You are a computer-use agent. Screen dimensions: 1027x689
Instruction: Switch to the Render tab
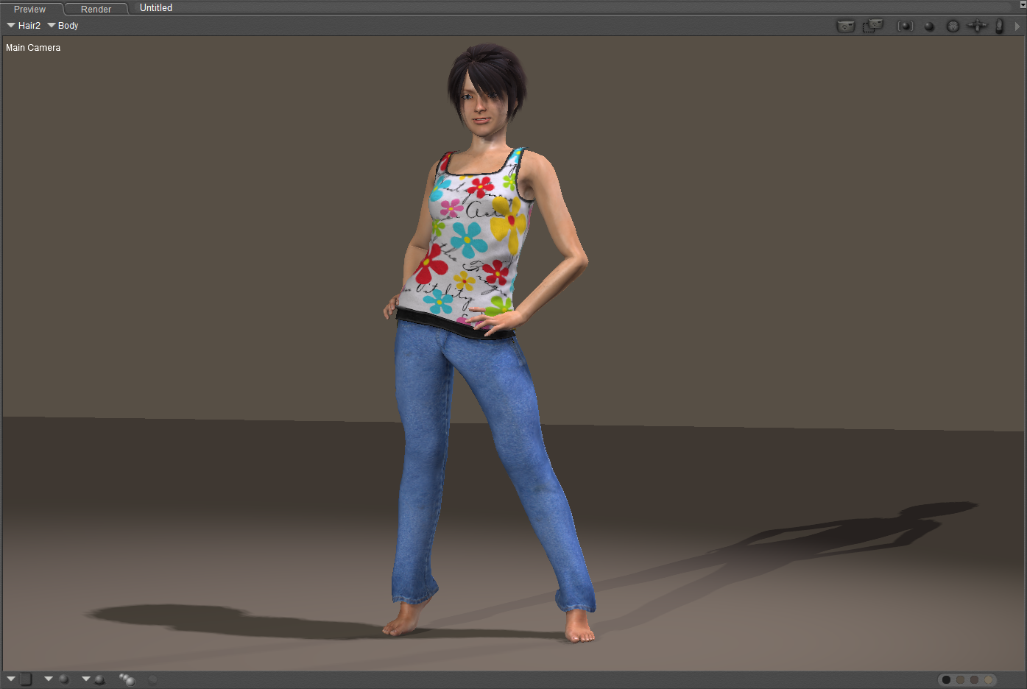[96, 9]
